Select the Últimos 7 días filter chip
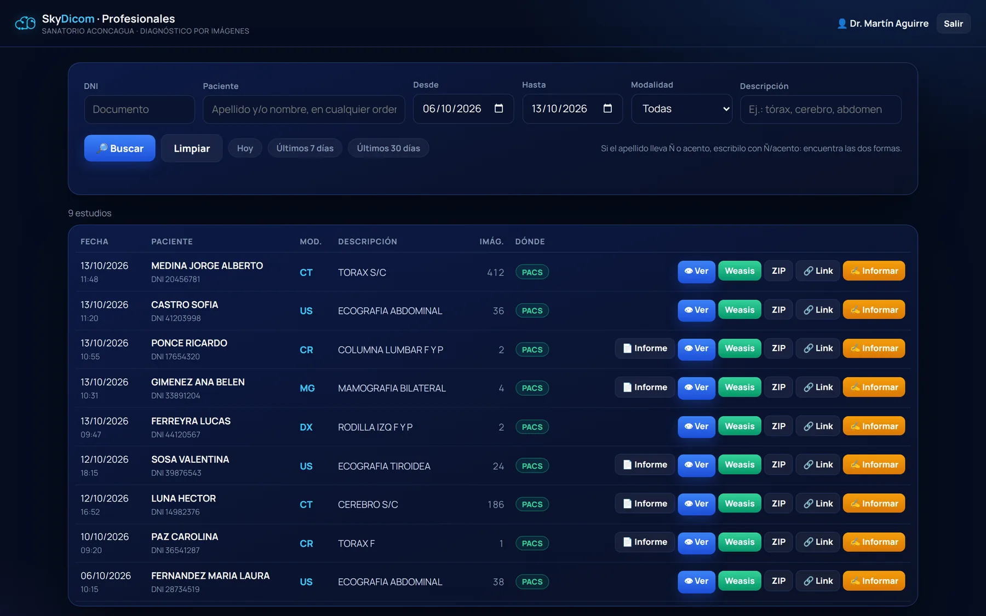 coord(305,148)
